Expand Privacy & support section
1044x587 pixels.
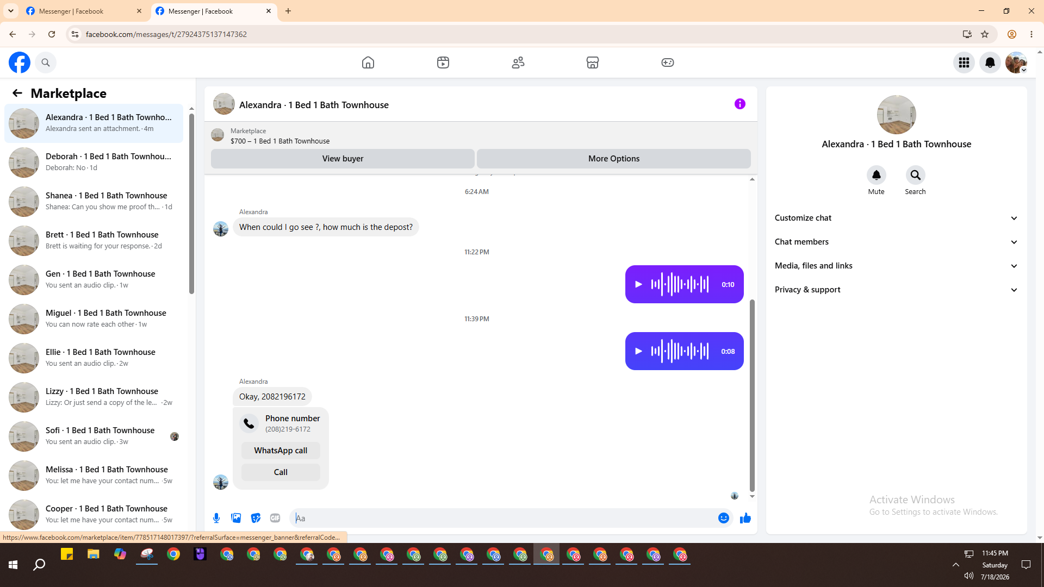pos(896,290)
